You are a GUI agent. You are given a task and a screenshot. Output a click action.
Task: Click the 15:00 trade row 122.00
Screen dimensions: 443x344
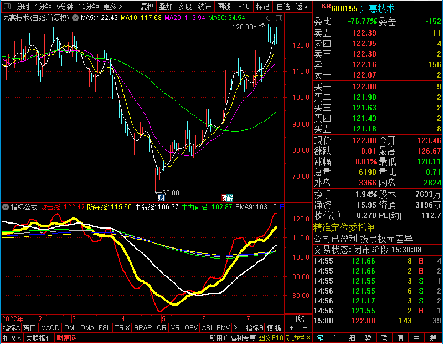378,321
